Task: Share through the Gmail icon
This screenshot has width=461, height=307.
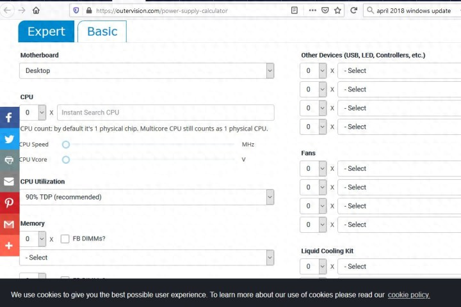Action: (9, 224)
